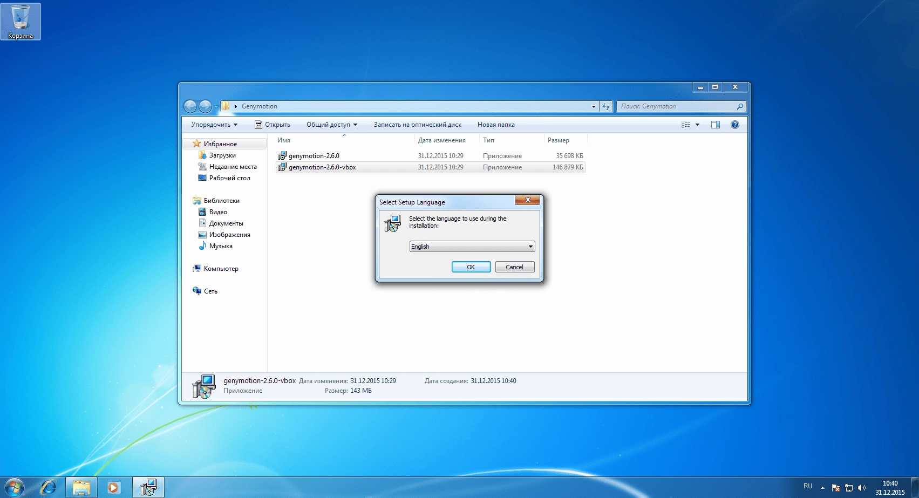Click Show Desktop button at taskbar end

tap(915, 488)
